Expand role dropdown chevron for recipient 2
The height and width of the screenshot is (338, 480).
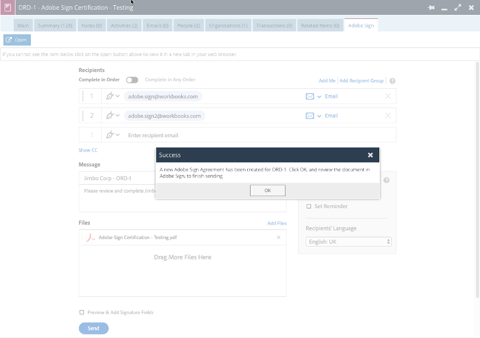117,116
